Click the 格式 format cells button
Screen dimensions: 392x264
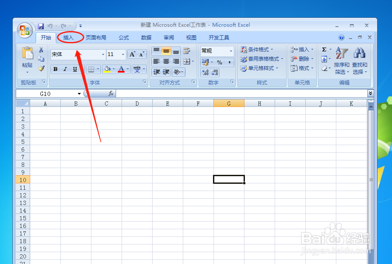(302, 68)
